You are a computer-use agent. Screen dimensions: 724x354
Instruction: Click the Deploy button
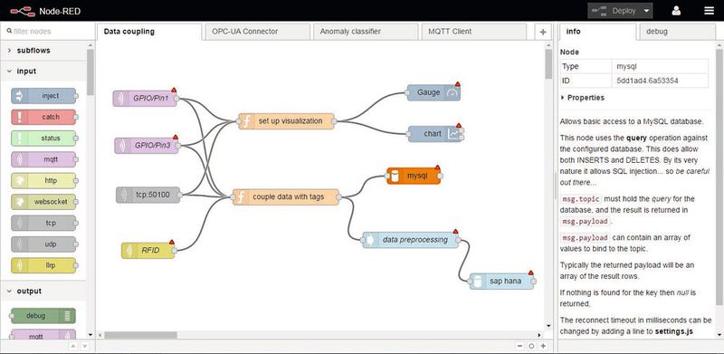(614, 11)
